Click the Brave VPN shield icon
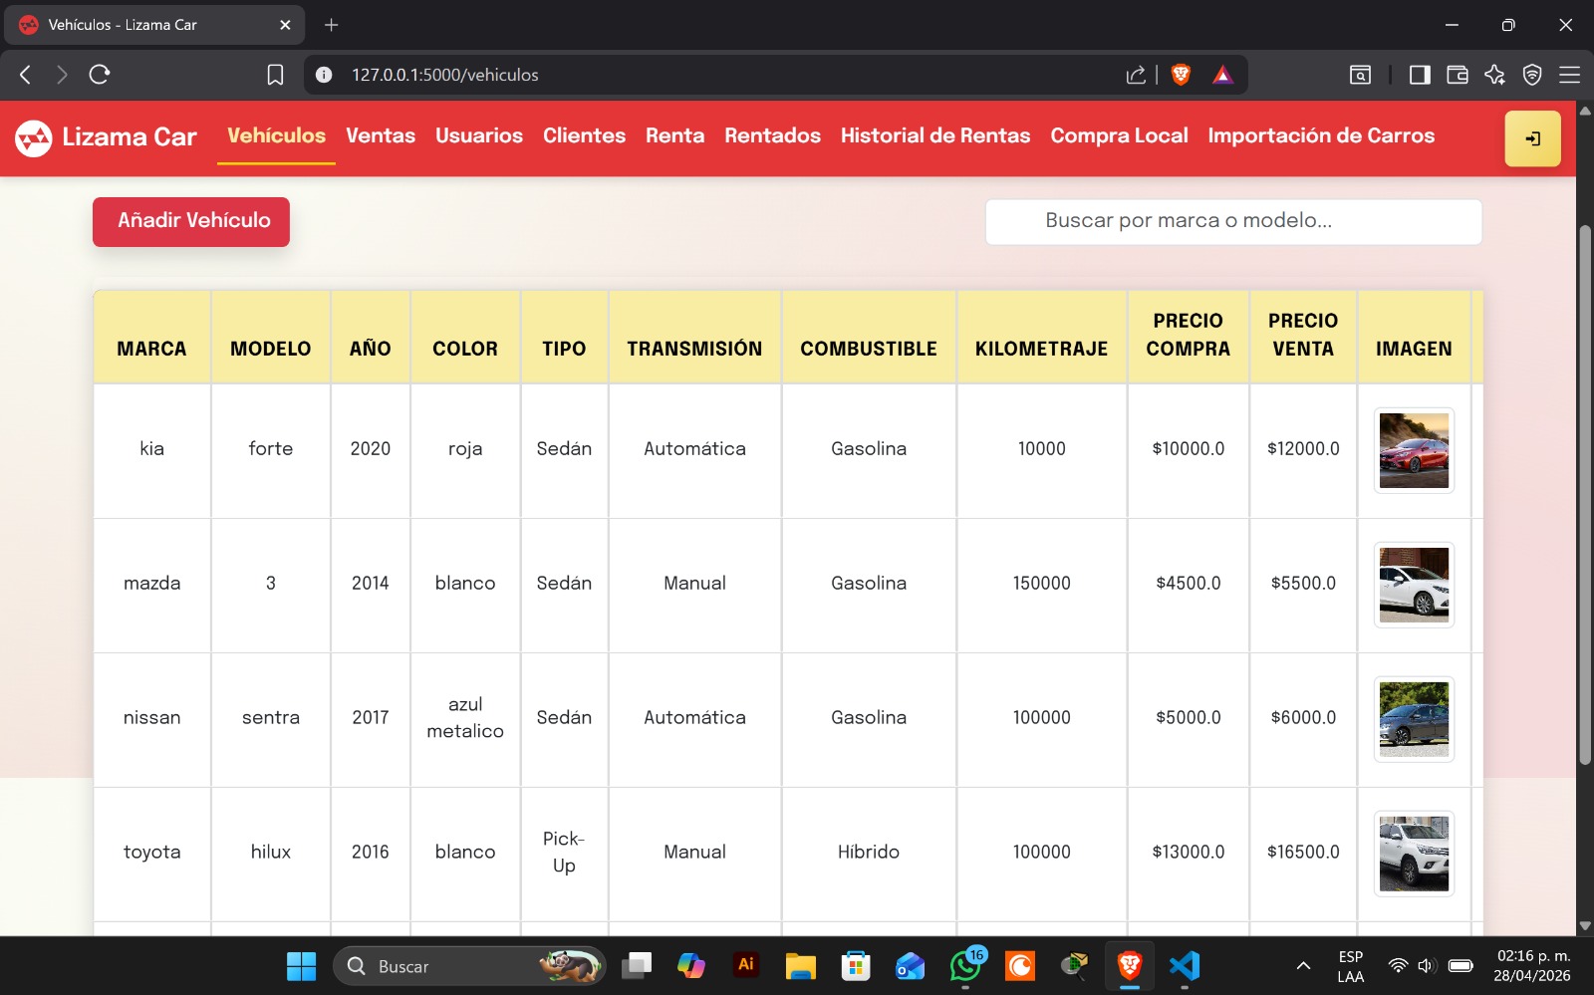This screenshot has width=1594, height=995. pos(1532,75)
